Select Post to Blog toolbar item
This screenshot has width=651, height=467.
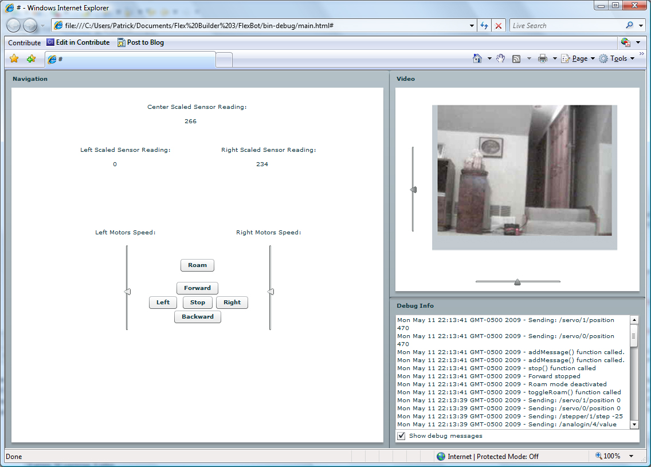(x=140, y=42)
